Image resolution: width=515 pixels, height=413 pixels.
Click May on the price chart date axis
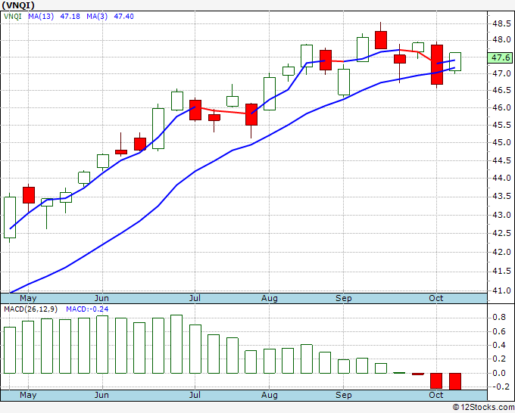pos(28,299)
